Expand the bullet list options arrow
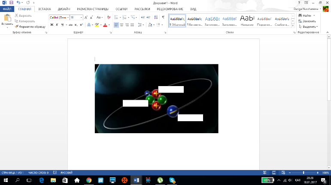The image size is (331, 185). point(120,18)
